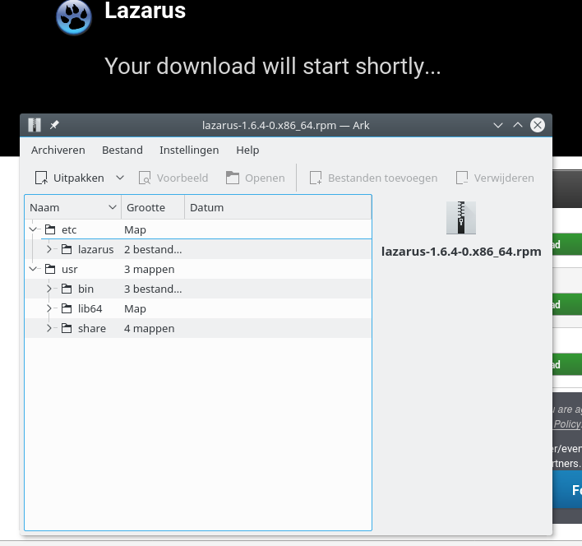Expand the share folder node

point(49,328)
